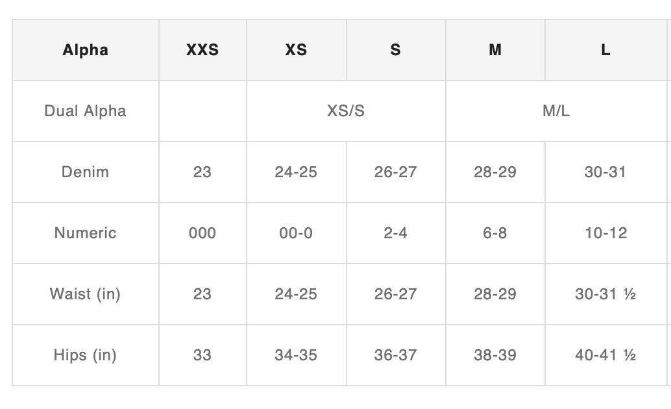Click the 36-37 hips cell
Image resolution: width=671 pixels, height=409 pixels.
(x=396, y=355)
